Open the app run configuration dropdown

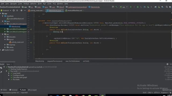point(124,7)
